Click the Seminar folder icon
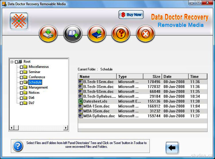Screen dimensions: 215x159 (25, 72)
